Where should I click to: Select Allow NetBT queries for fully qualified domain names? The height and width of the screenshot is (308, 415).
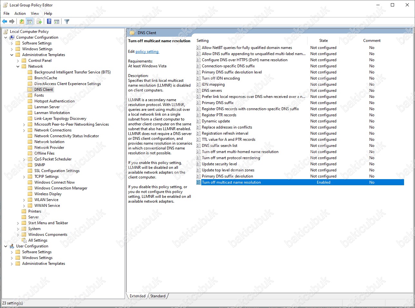[247, 48]
